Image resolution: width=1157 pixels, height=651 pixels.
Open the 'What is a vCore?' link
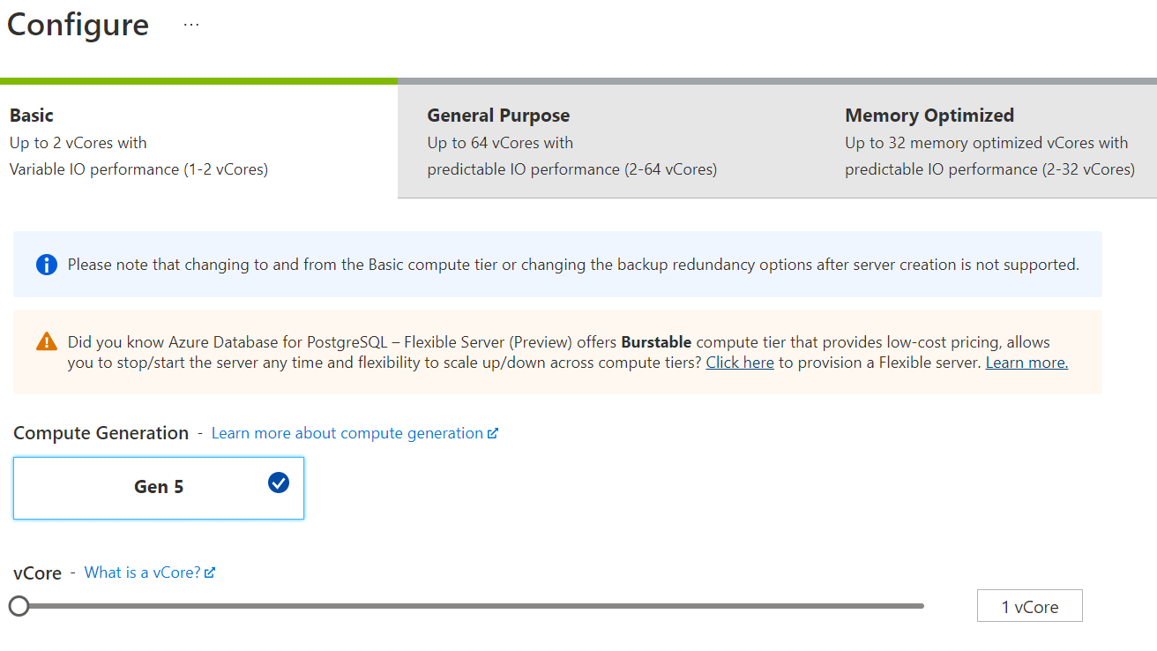[143, 572]
